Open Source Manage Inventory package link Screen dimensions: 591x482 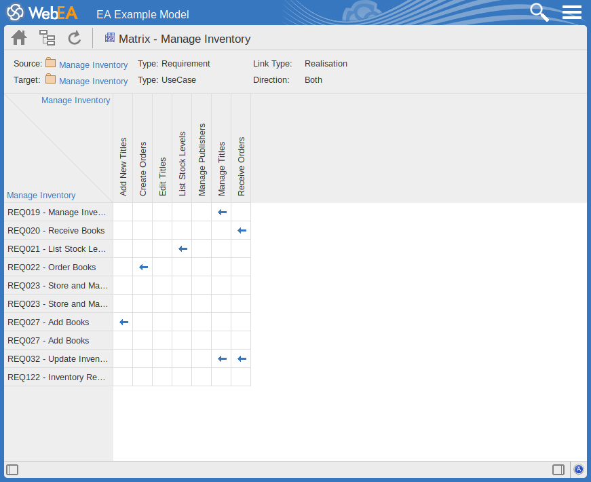(x=93, y=64)
